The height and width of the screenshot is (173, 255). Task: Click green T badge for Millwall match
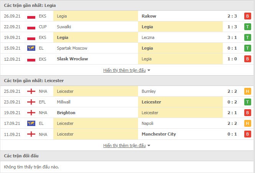pos(248,102)
